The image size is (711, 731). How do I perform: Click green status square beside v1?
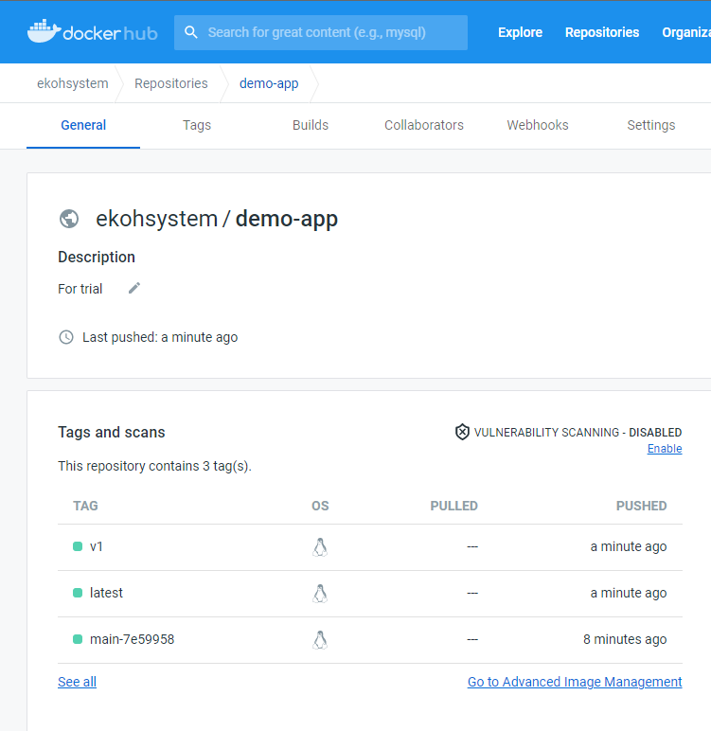(78, 546)
